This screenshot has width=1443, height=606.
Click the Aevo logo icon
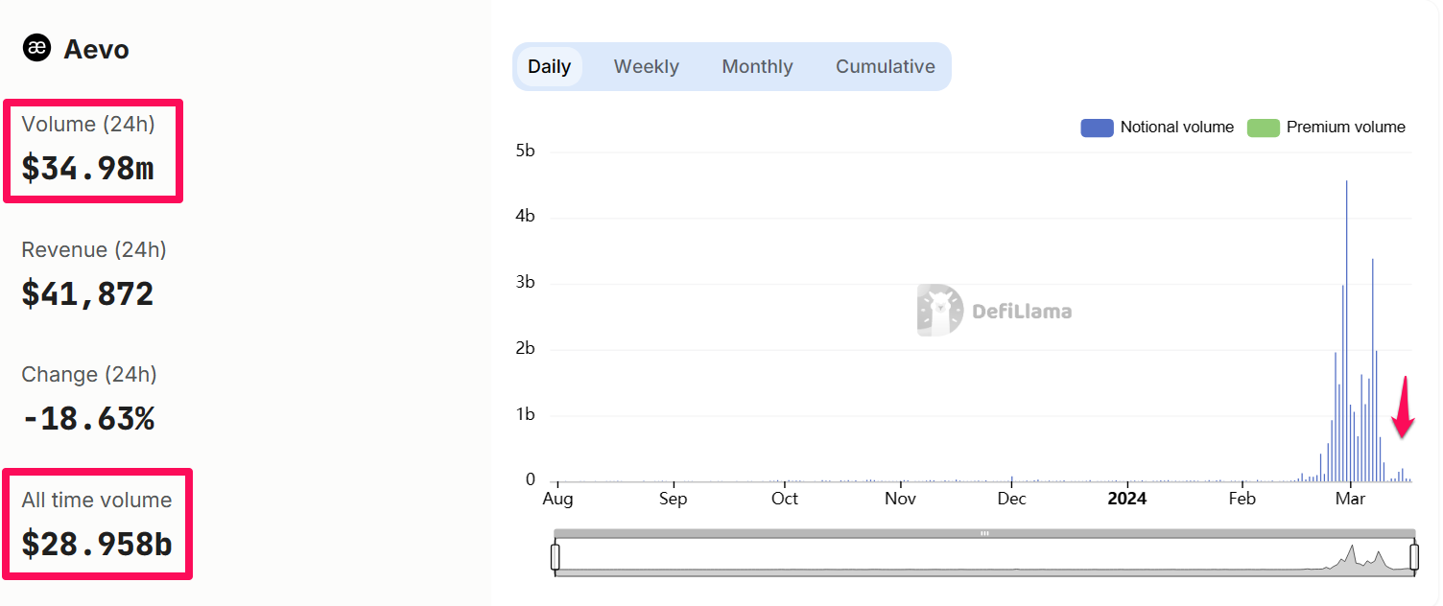pos(37,48)
